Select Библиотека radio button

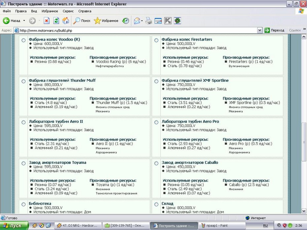(x=23, y=204)
